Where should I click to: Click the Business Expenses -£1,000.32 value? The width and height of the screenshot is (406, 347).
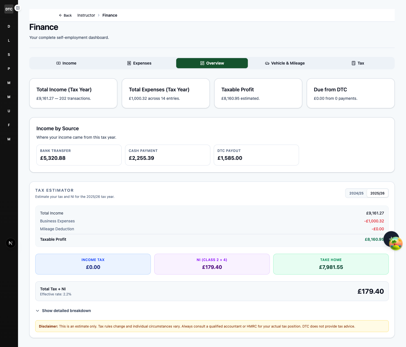click(374, 221)
